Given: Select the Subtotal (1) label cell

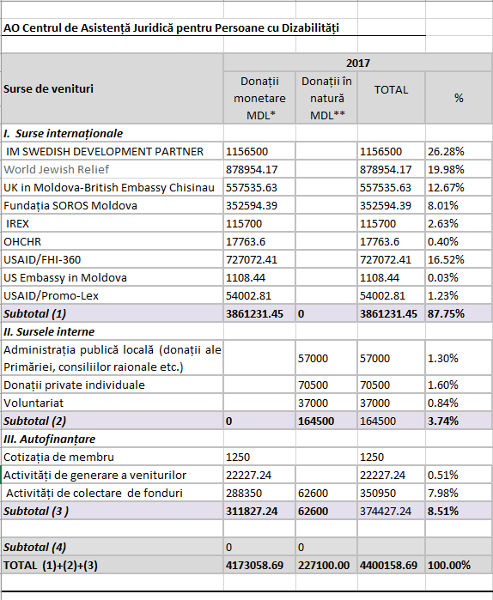Looking at the screenshot, I should (113, 314).
